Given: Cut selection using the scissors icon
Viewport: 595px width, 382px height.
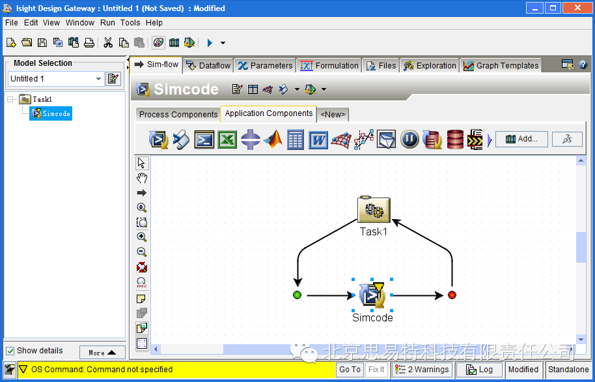Looking at the screenshot, I should [108, 42].
